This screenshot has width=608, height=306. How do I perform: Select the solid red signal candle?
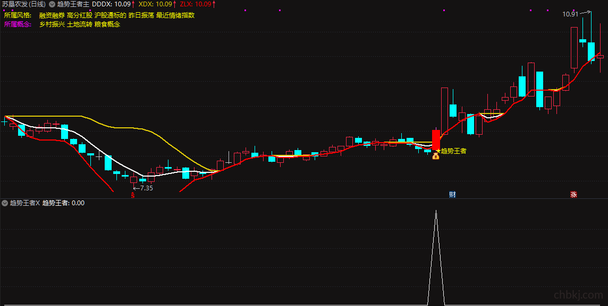436,139
